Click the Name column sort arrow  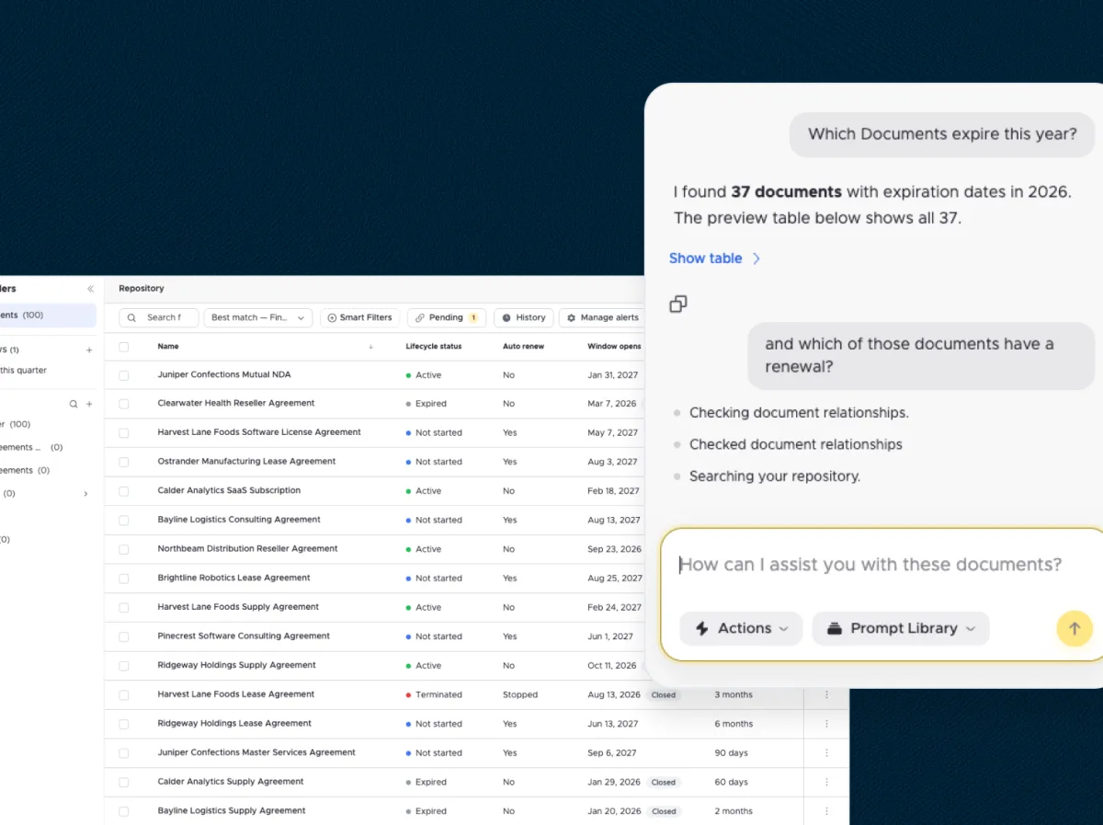pyautogui.click(x=370, y=347)
